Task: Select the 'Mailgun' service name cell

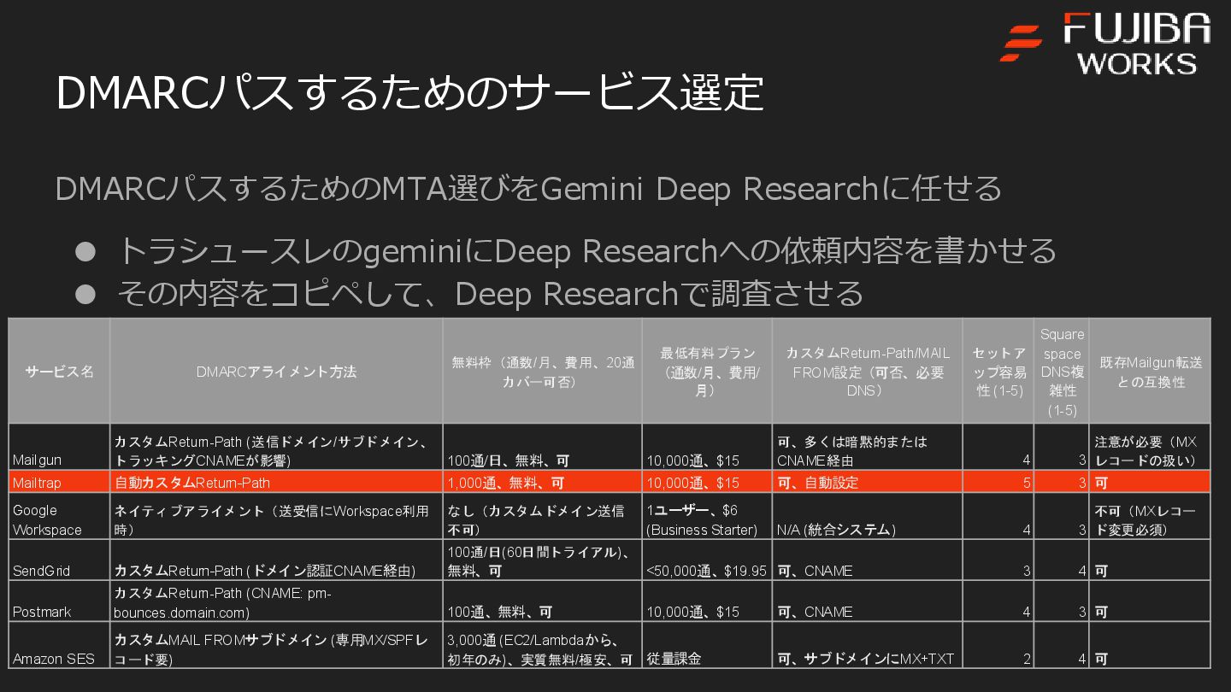Action: (59, 447)
